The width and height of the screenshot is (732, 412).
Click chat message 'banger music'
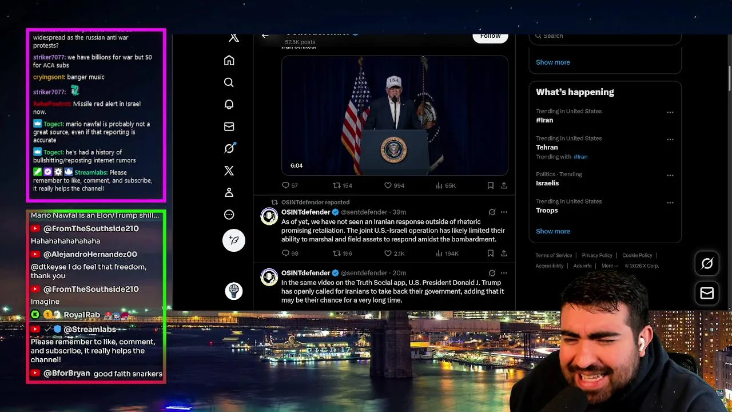tap(86, 77)
